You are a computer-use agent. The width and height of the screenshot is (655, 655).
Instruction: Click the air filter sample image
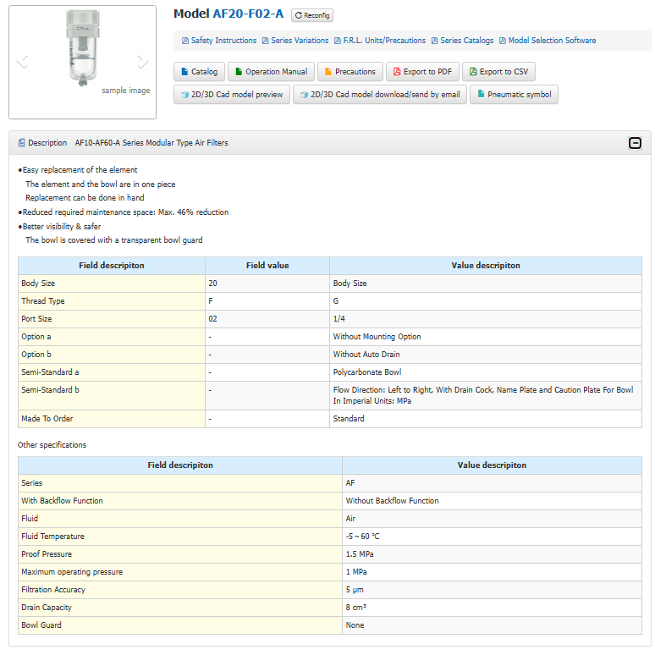(83, 48)
